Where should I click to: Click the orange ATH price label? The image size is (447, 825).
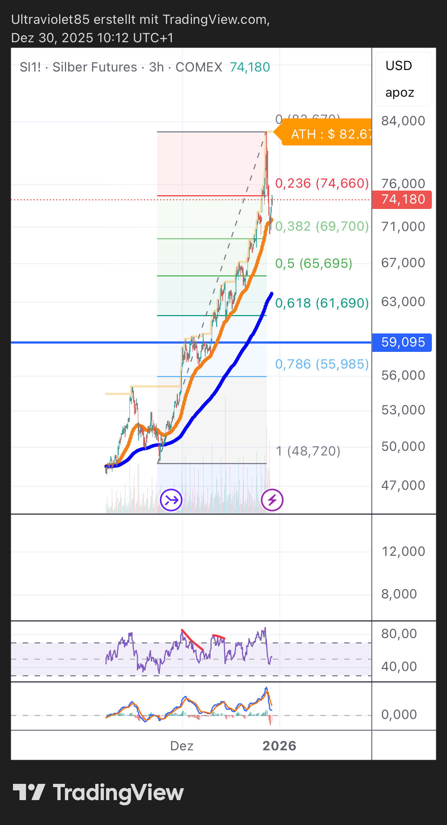327,134
